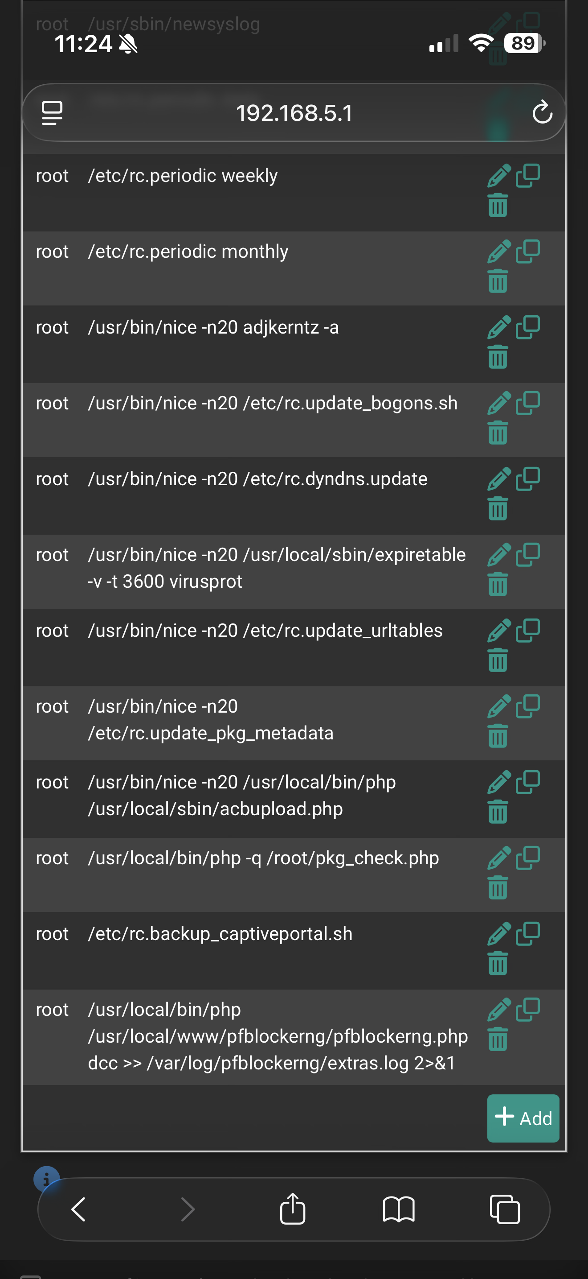
Task: Delete the adjkerntz -a cron job
Action: click(x=498, y=357)
